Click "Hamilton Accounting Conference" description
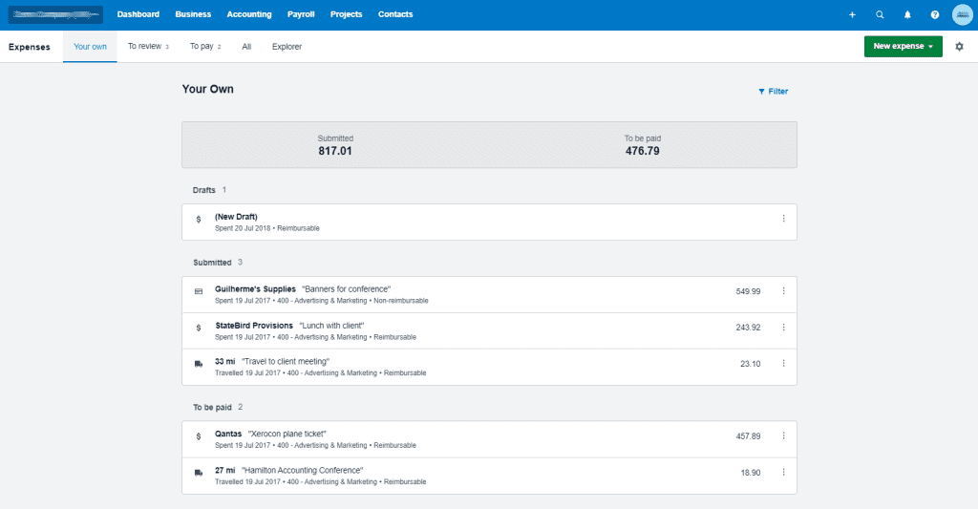The height and width of the screenshot is (509, 978). point(303,470)
